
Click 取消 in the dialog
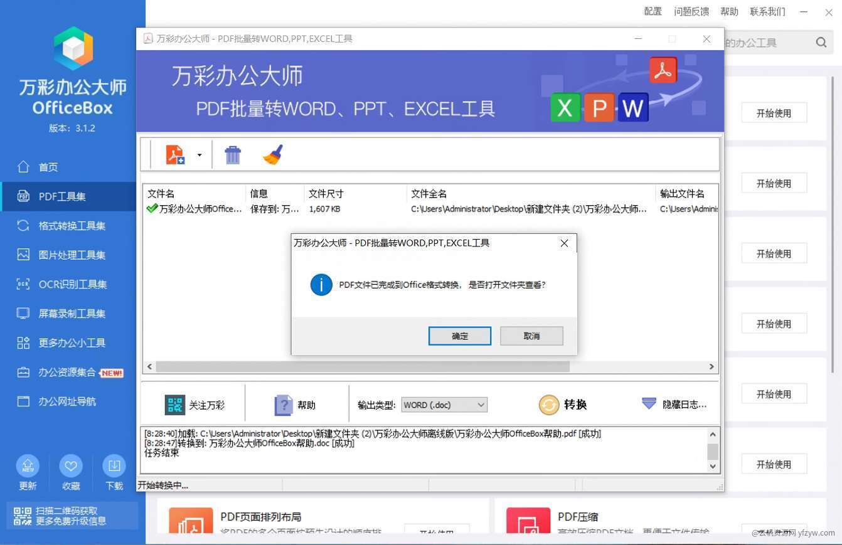tap(531, 336)
